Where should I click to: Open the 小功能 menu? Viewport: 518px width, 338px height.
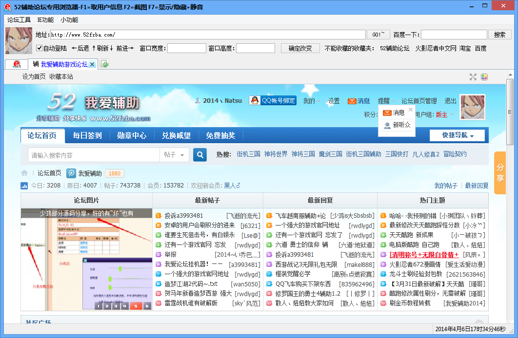point(69,20)
